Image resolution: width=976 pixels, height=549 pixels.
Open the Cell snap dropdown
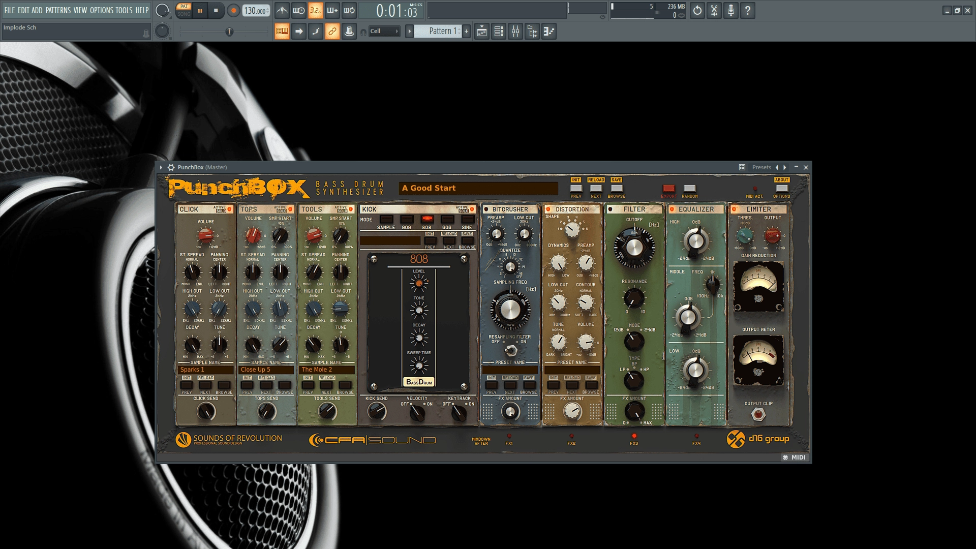point(384,32)
